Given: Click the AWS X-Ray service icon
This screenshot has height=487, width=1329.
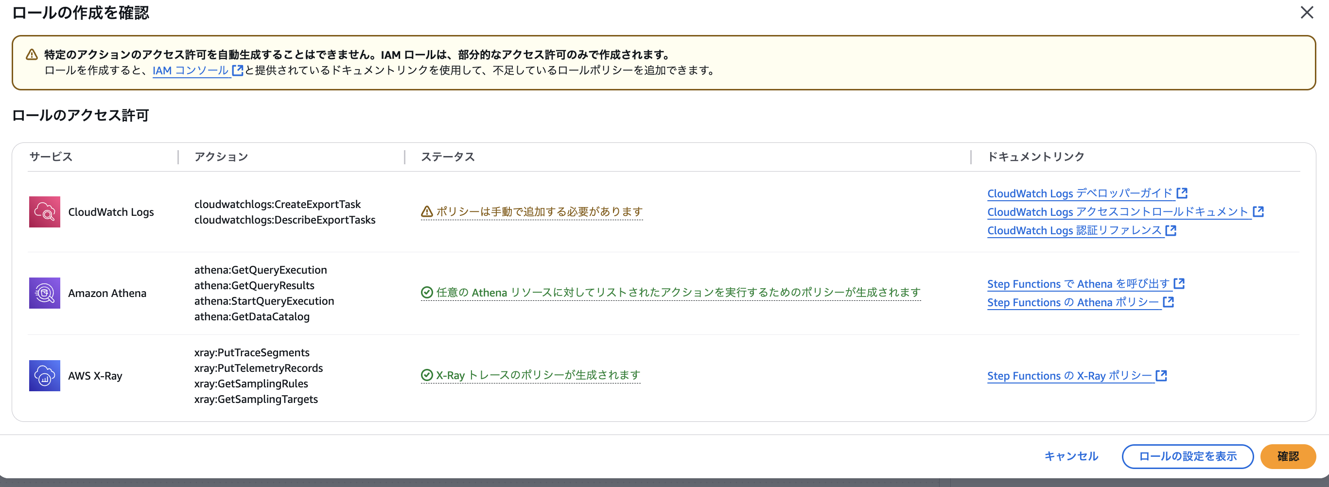Looking at the screenshot, I should [x=44, y=376].
